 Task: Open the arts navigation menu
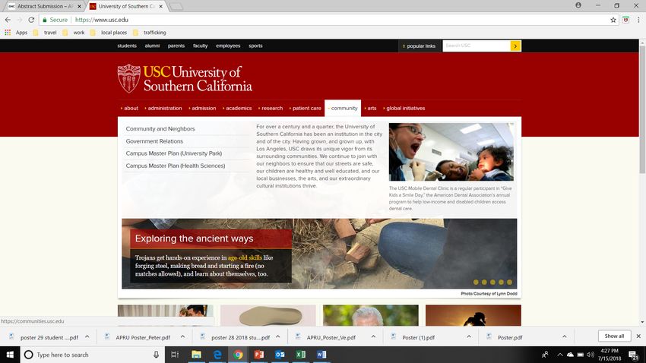(x=370, y=109)
